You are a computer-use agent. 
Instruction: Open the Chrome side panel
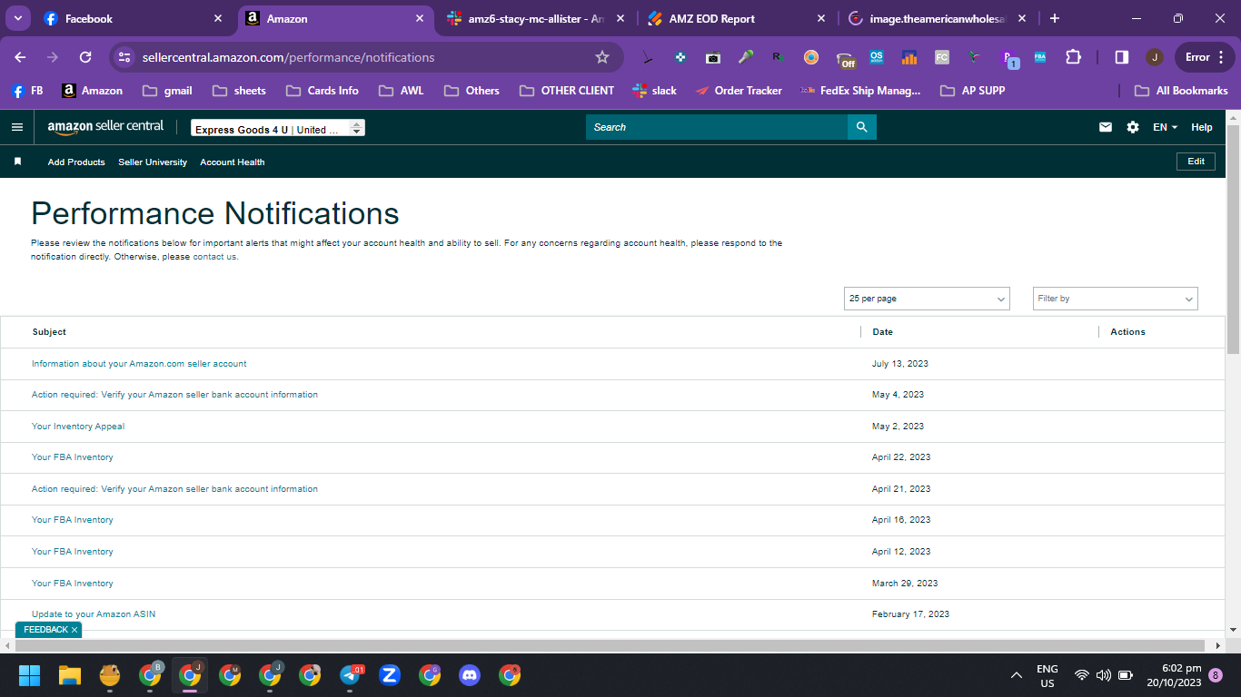1122,57
